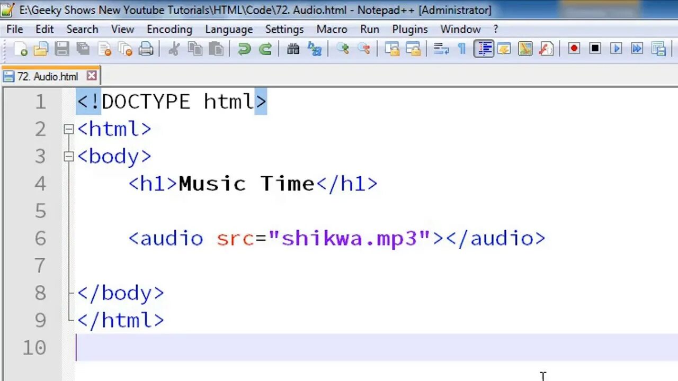Create a new file
The width and height of the screenshot is (678, 381).
point(21,49)
